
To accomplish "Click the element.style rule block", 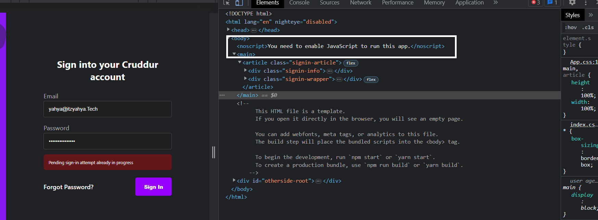I will 579,45.
